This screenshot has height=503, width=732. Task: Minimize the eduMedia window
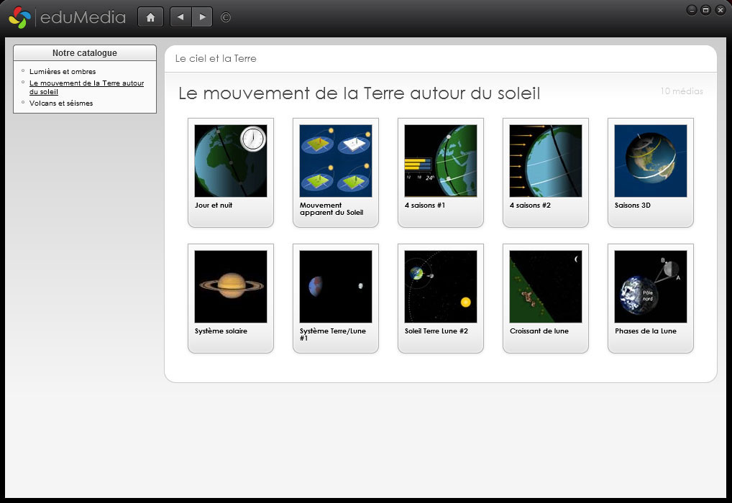[692, 9]
